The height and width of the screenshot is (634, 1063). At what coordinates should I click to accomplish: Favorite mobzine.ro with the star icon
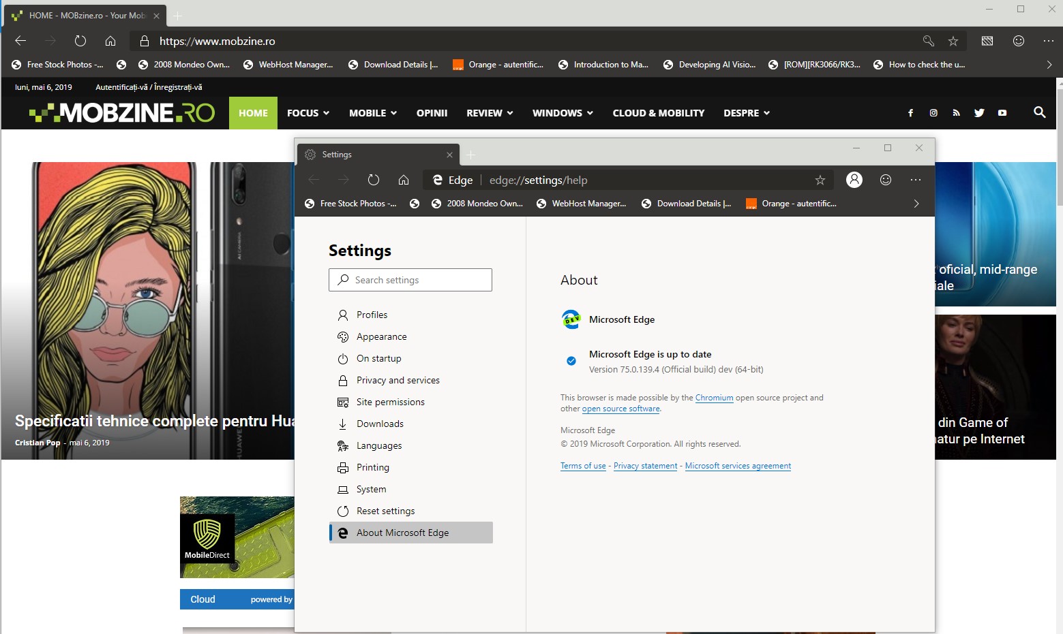953,41
